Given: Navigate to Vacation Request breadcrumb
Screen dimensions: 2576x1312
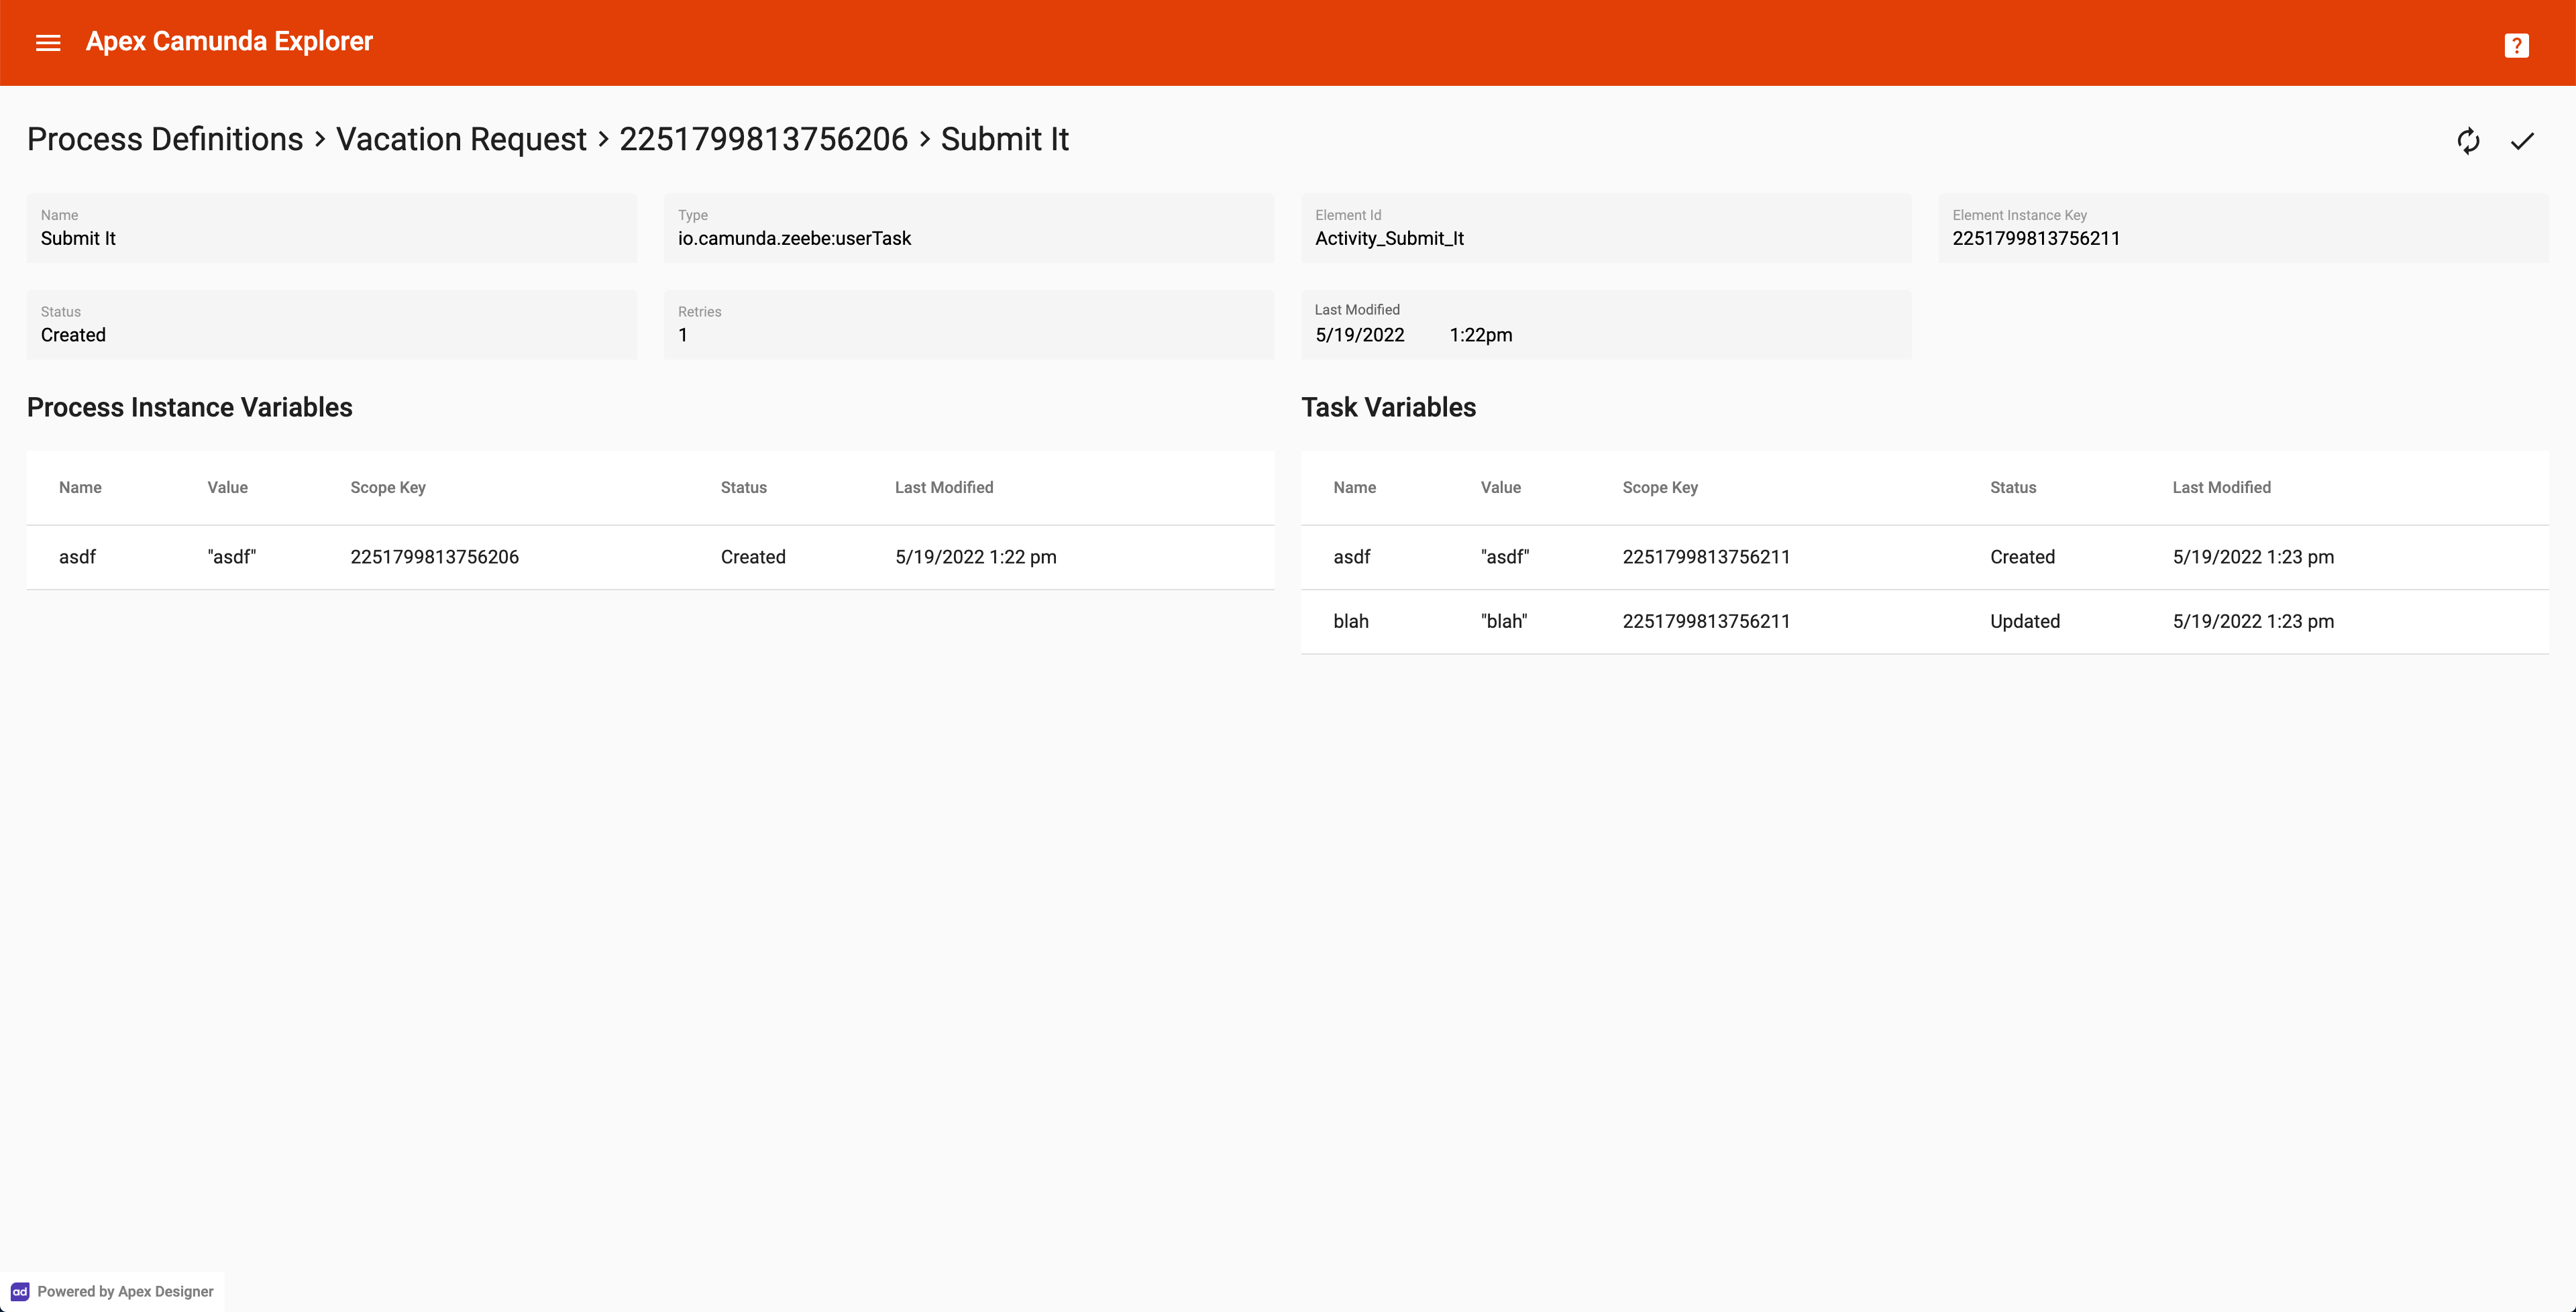Looking at the screenshot, I should (x=460, y=139).
